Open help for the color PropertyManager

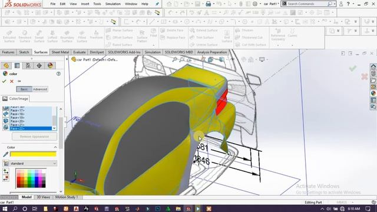click(x=58, y=74)
